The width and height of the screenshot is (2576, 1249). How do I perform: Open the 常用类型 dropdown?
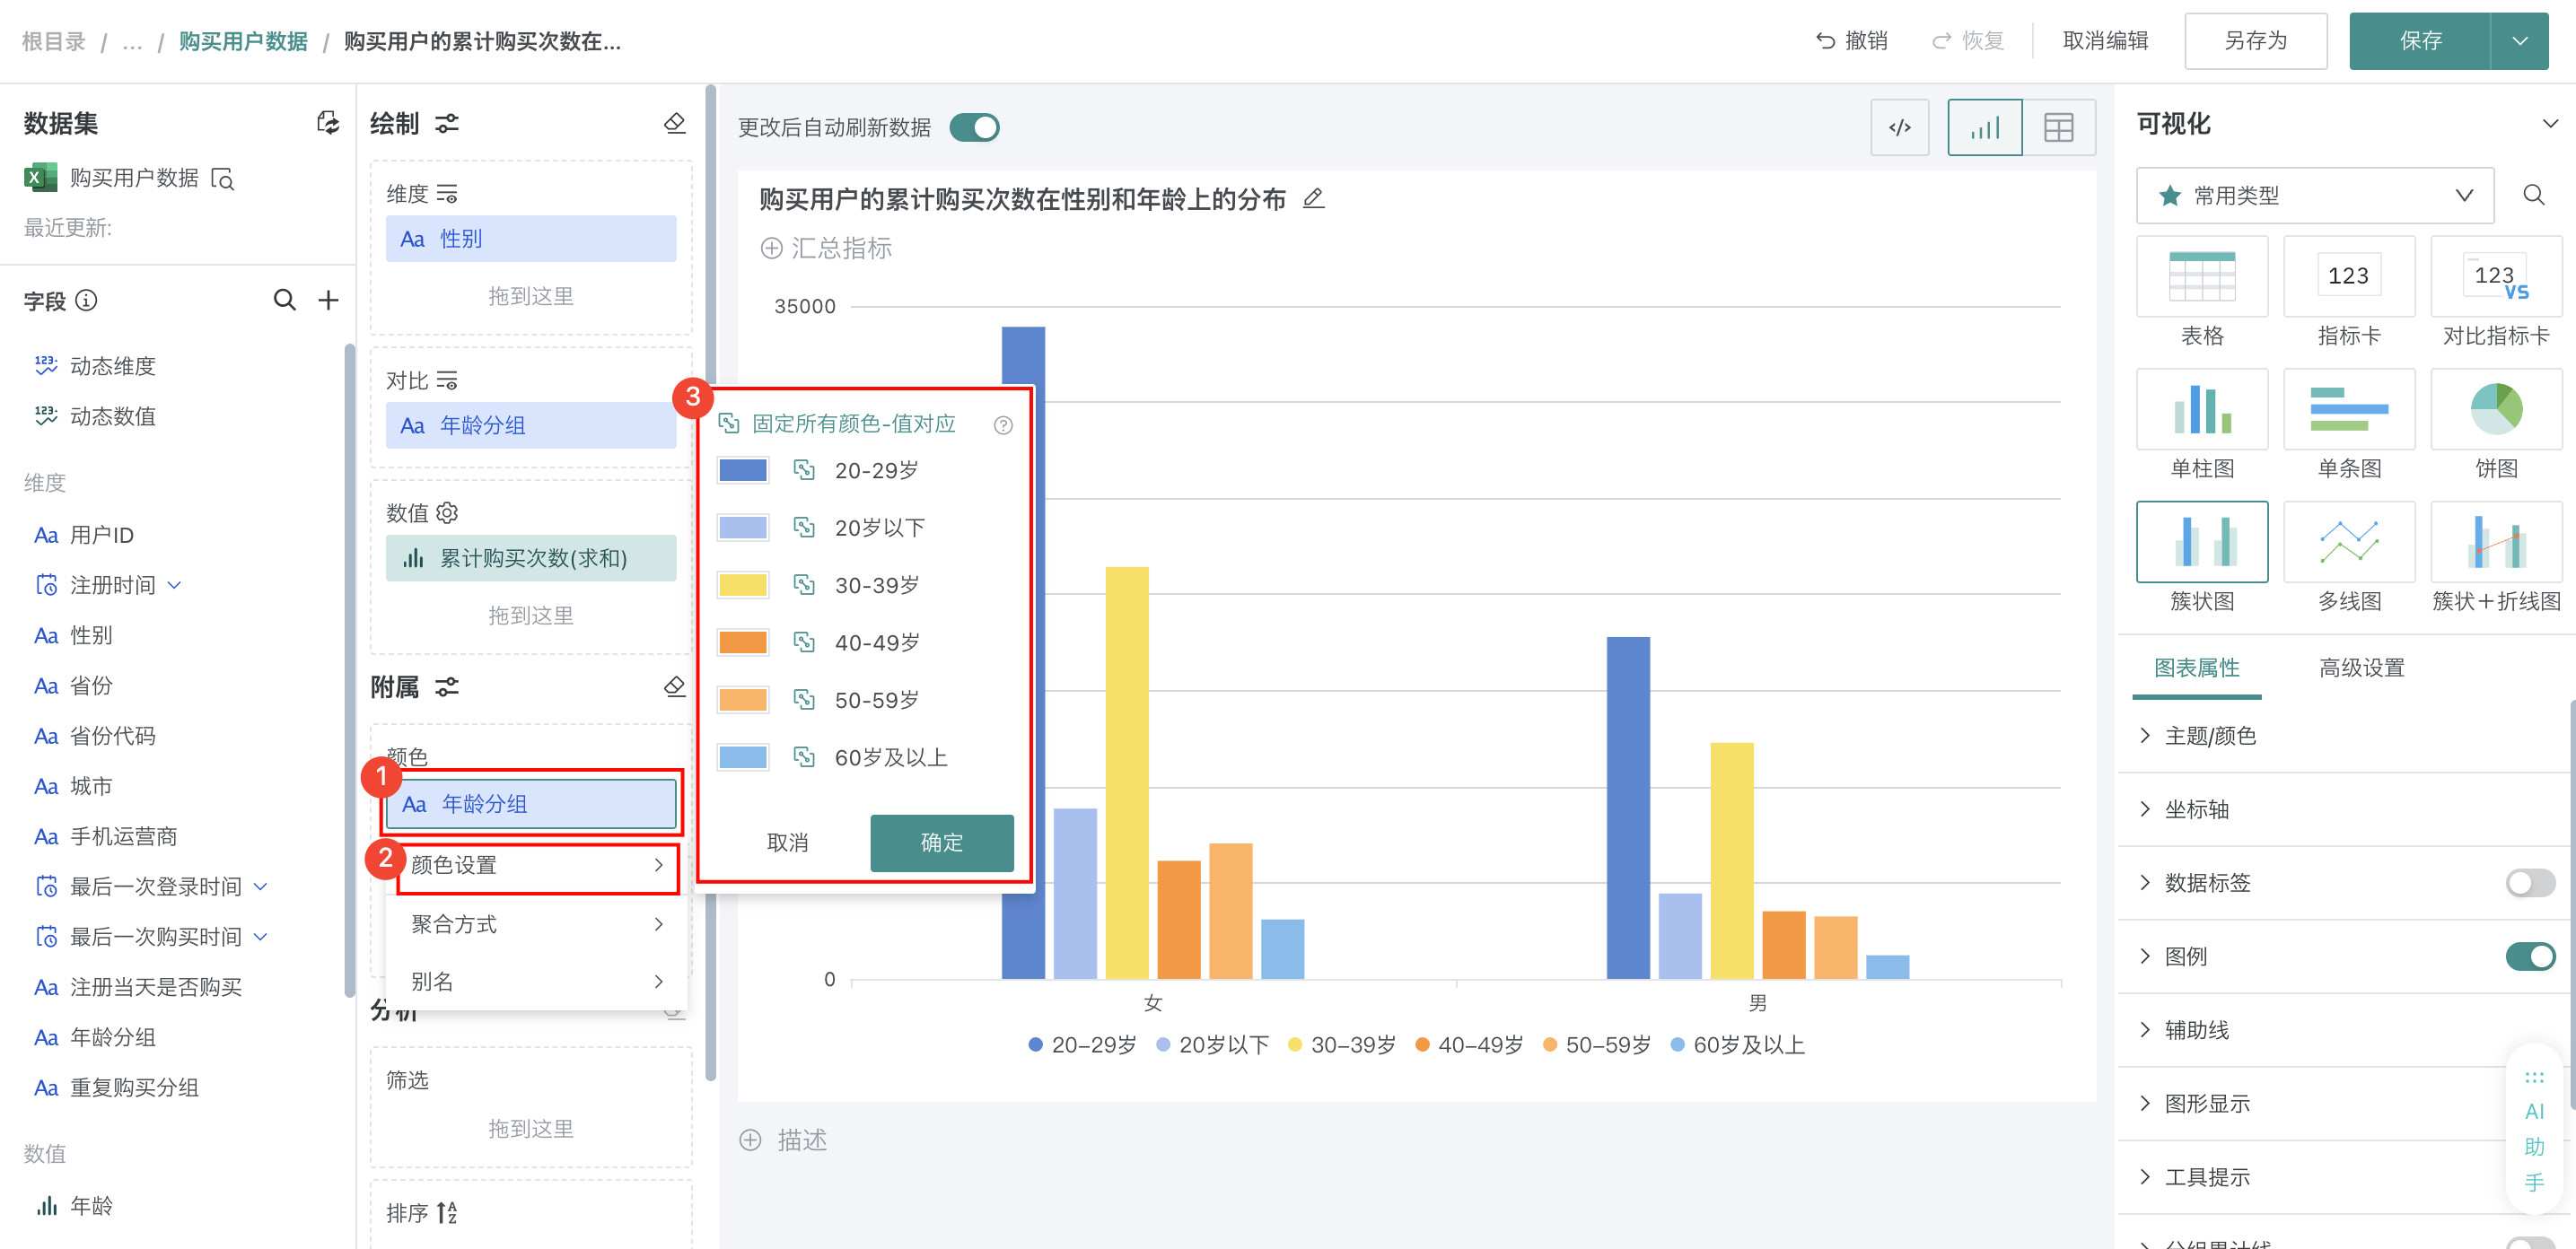[2315, 195]
